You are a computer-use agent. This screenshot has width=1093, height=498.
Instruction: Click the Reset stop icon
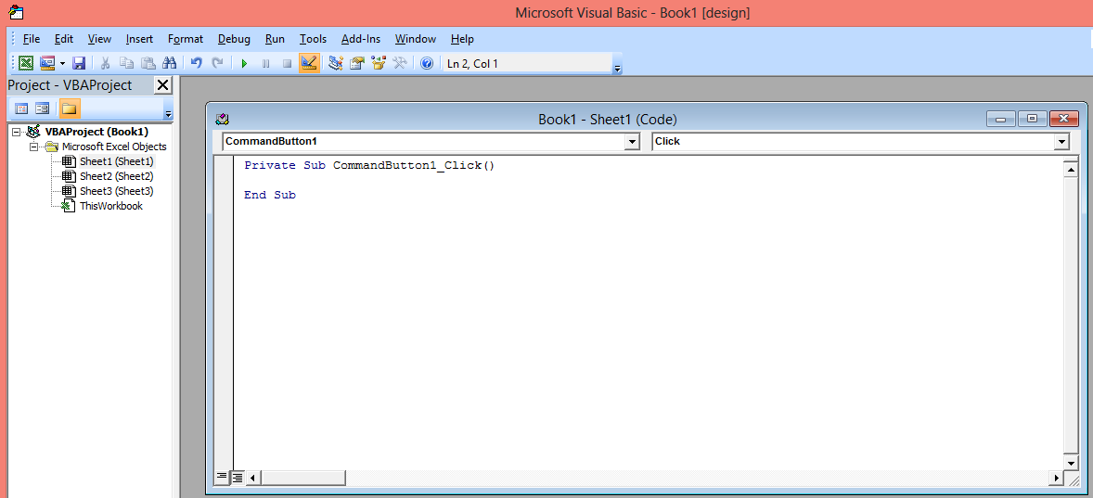point(287,63)
